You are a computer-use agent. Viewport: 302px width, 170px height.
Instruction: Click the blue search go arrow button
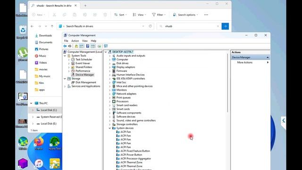[x=225, y=26]
